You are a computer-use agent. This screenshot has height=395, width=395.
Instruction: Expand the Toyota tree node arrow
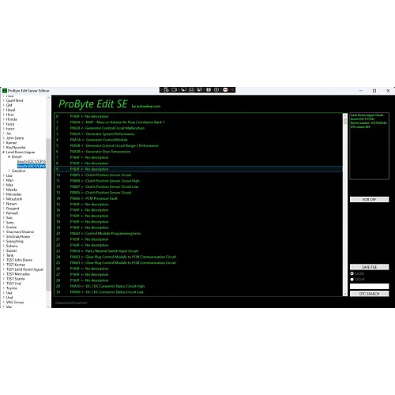click(3, 288)
